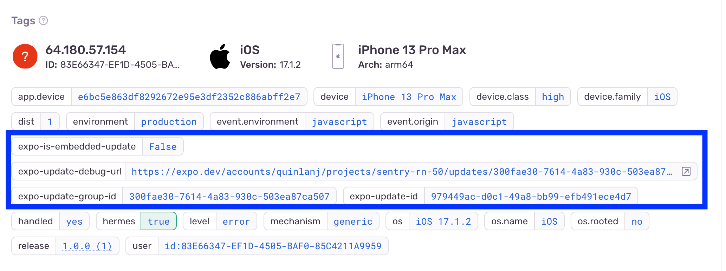
Task: Click the high value on device.class tag
Action: point(553,97)
